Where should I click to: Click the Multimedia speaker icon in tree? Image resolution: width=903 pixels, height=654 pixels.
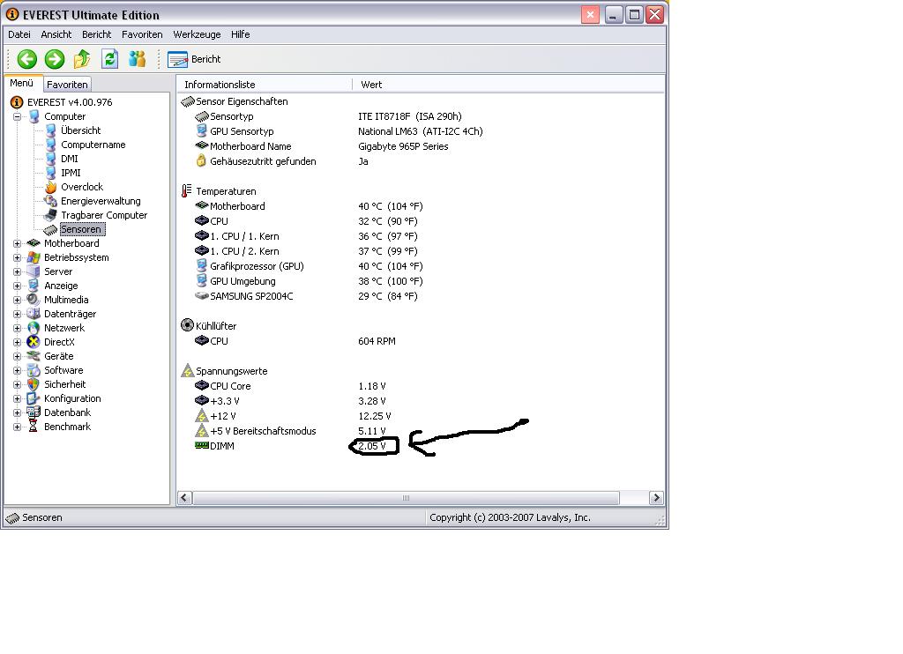(34, 300)
